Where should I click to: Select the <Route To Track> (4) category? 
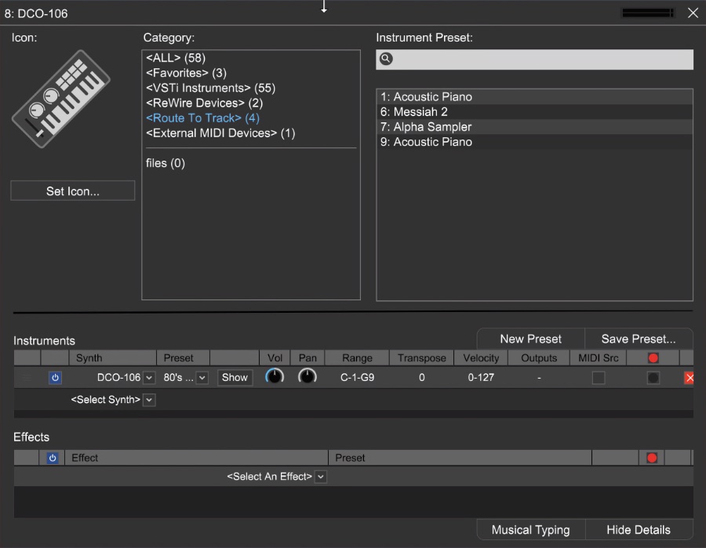coord(202,118)
